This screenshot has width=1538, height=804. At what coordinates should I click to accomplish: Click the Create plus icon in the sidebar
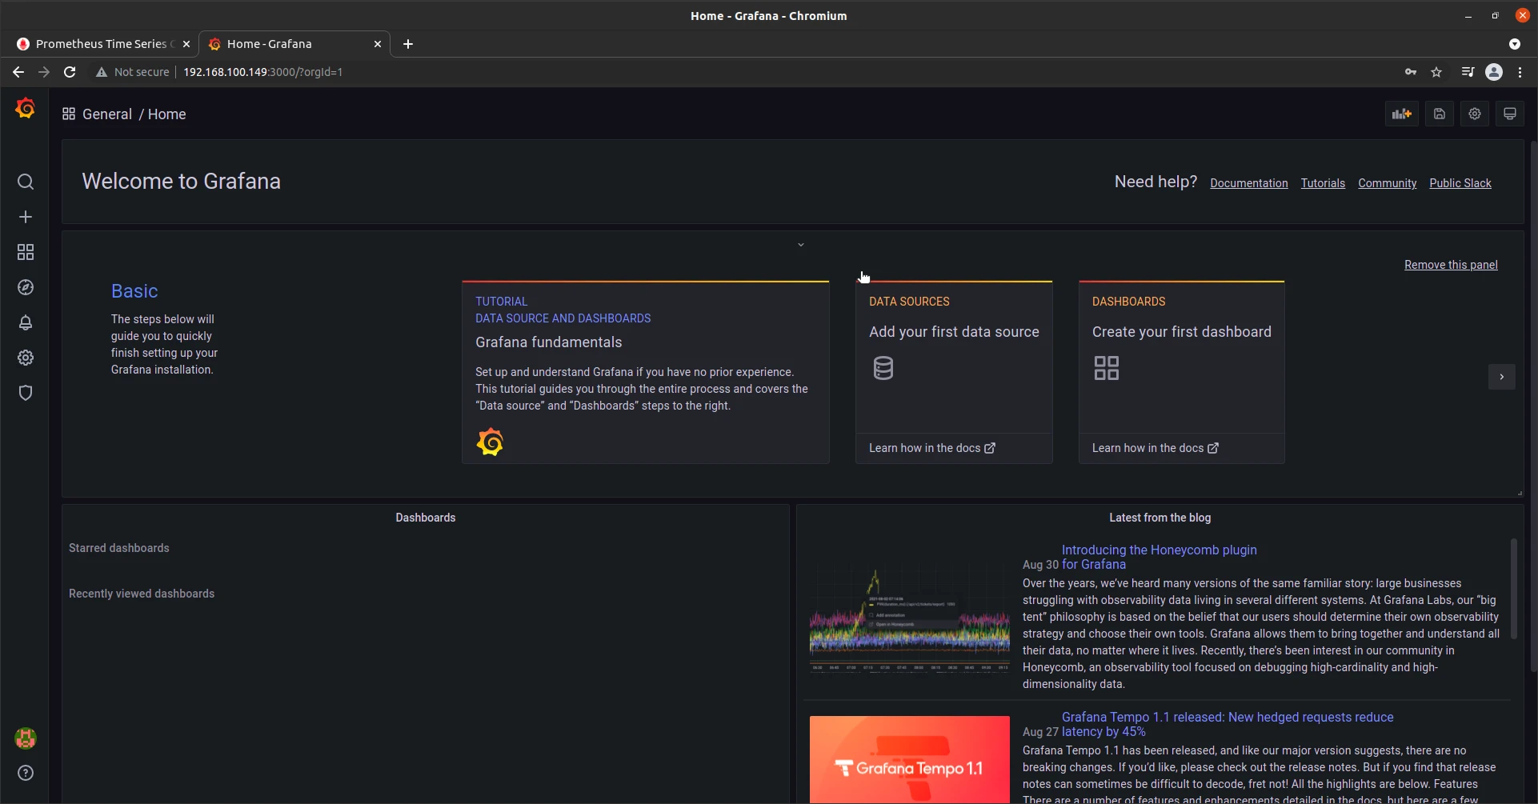26,216
